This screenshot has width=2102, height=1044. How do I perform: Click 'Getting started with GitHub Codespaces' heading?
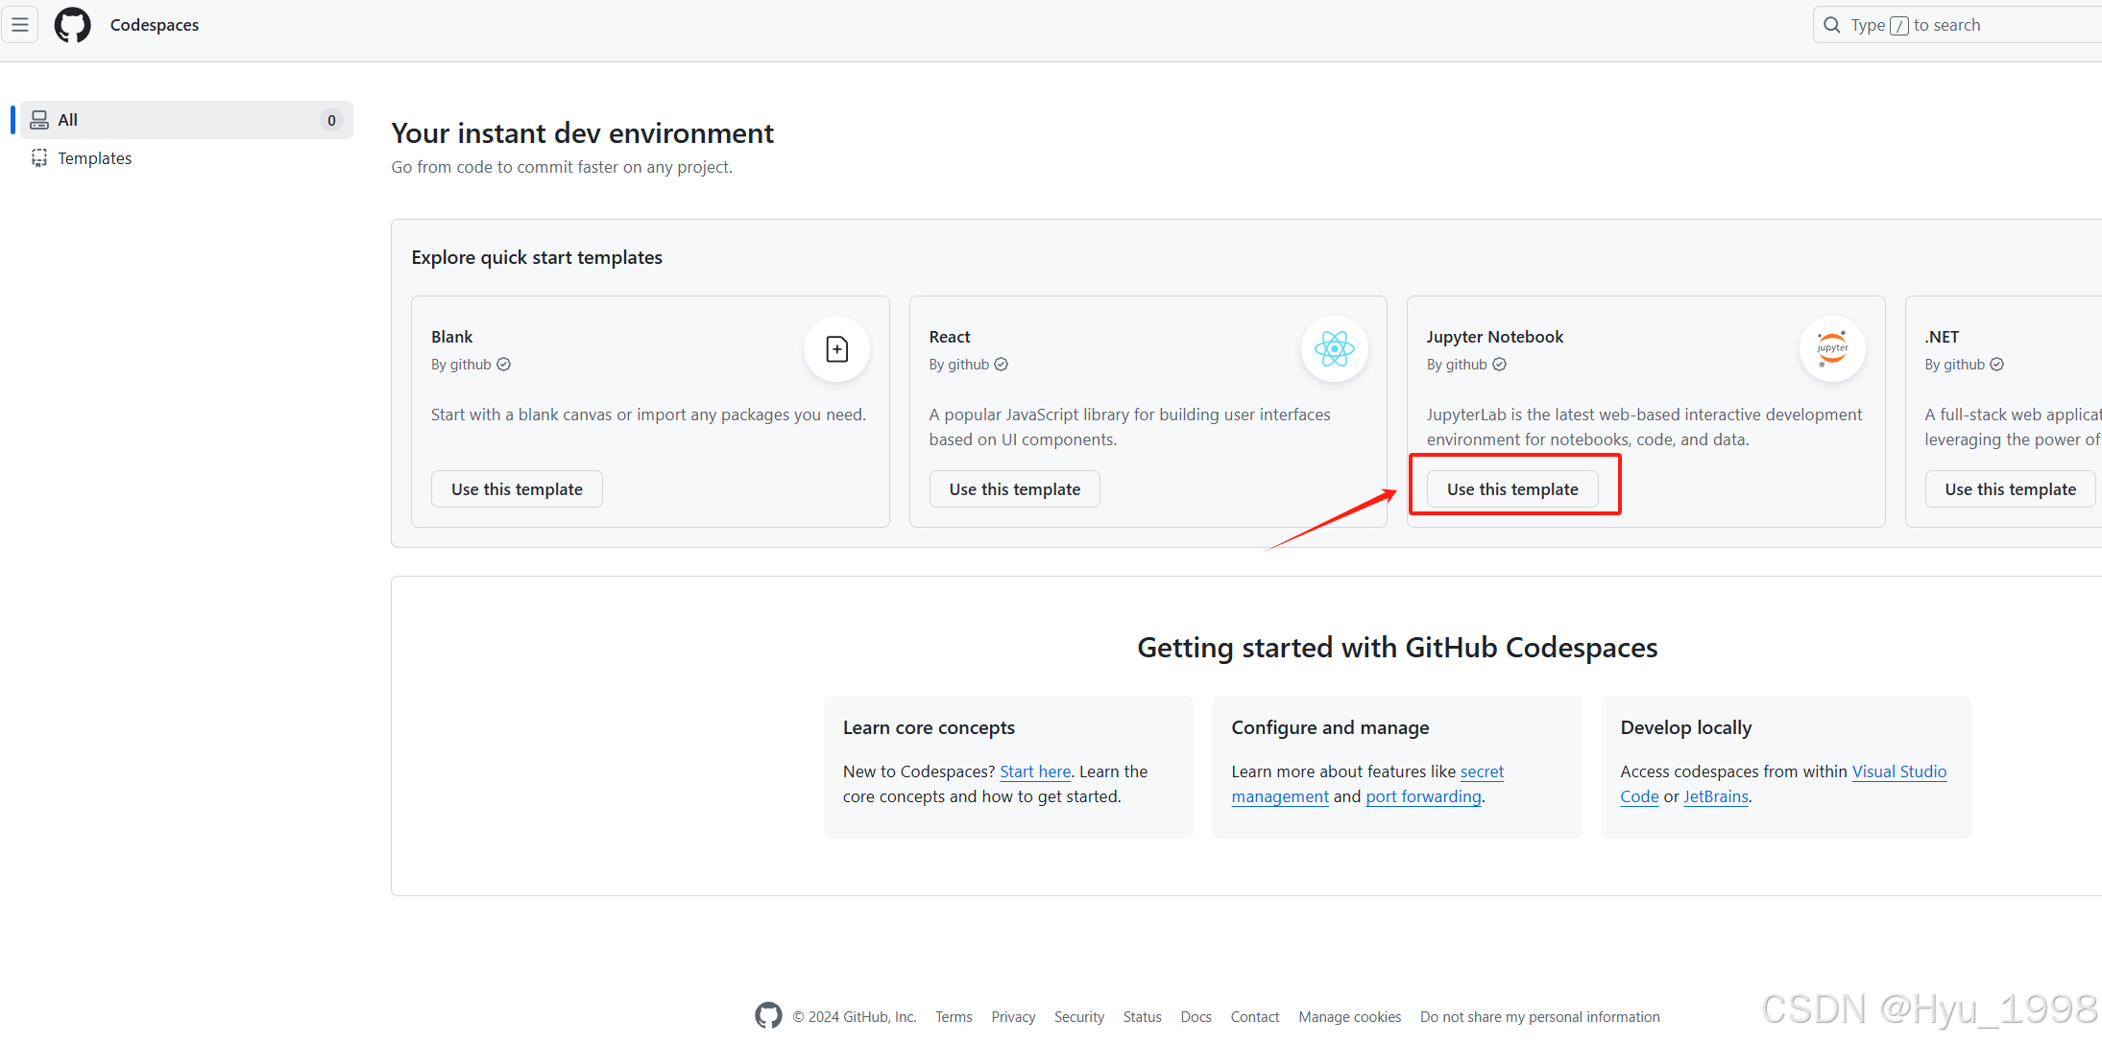1397,648
